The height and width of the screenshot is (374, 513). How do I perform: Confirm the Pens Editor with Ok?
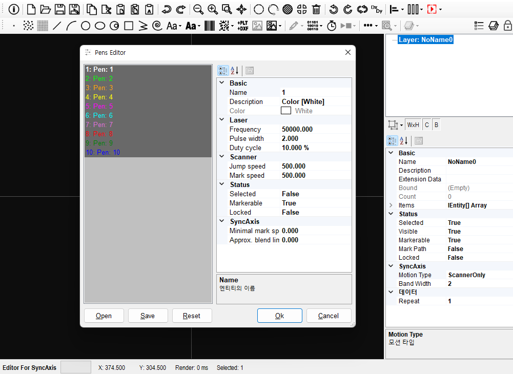point(280,316)
